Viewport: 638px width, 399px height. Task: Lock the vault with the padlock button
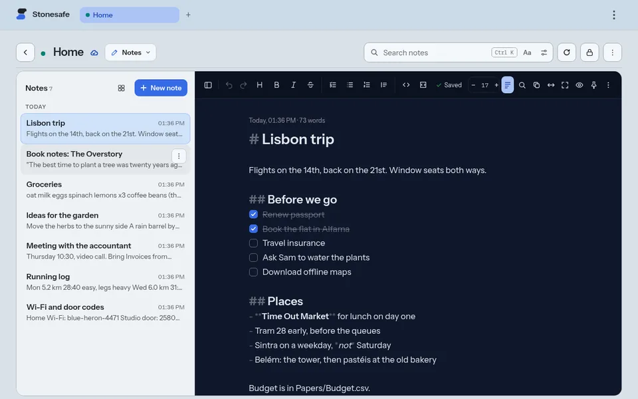(x=589, y=53)
